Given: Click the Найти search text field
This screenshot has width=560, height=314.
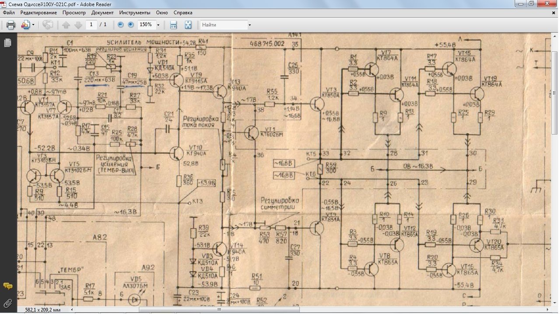Looking at the screenshot, I should click(x=223, y=25).
